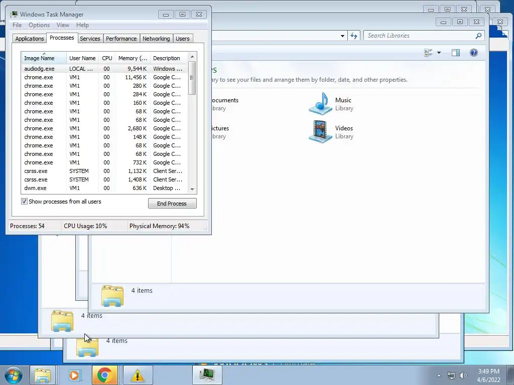Select the csrss.exe row using 1,408 K
The width and height of the screenshot is (514, 385).
point(105,179)
